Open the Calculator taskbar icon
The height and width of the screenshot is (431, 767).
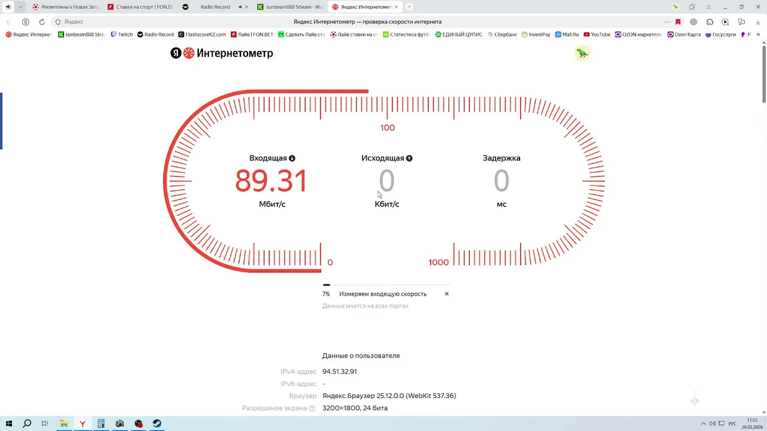pos(101,424)
